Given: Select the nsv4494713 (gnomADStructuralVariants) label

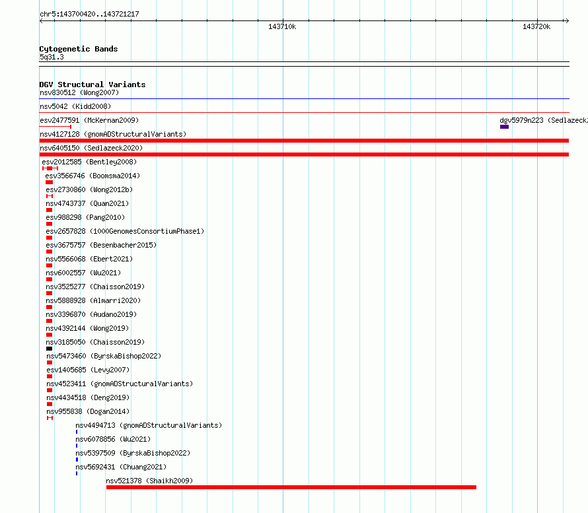Looking at the screenshot, I should pos(149,425).
